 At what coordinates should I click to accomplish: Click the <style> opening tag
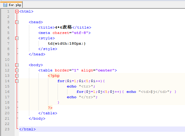click(x=47, y=38)
